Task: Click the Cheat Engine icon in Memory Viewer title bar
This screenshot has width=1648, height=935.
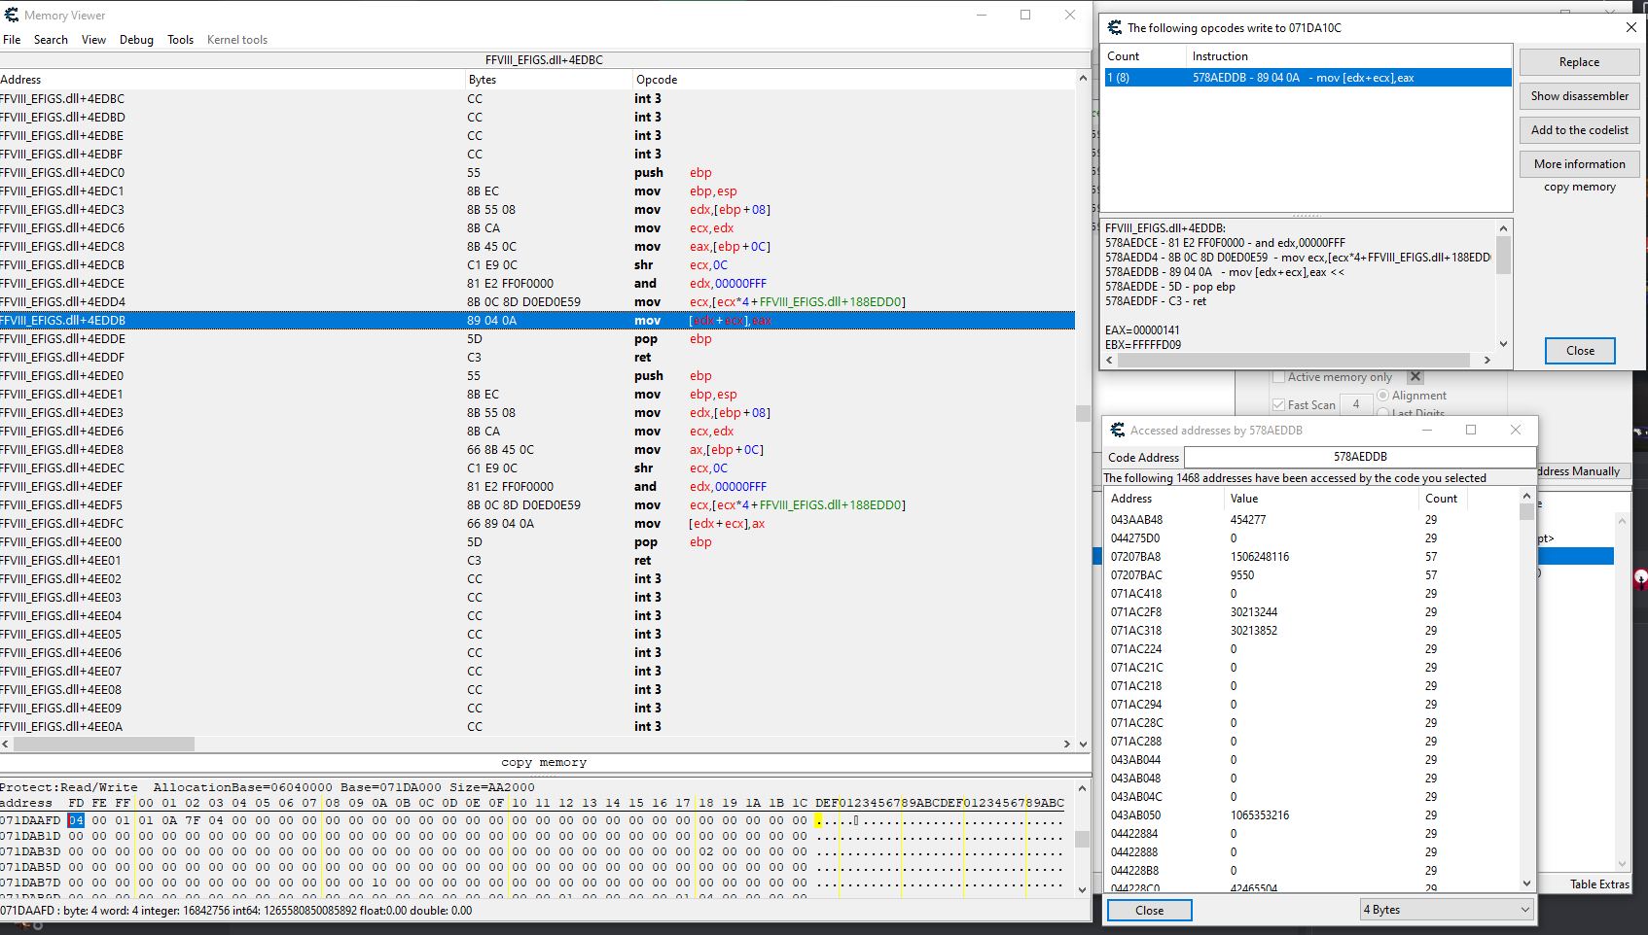Action: pos(12,15)
